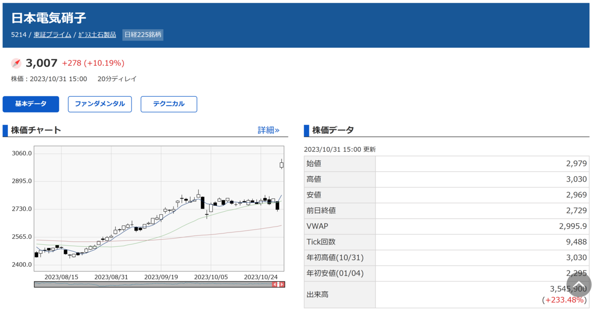Click the Tick回数 row label
This screenshot has height=310, width=593.
point(321,242)
